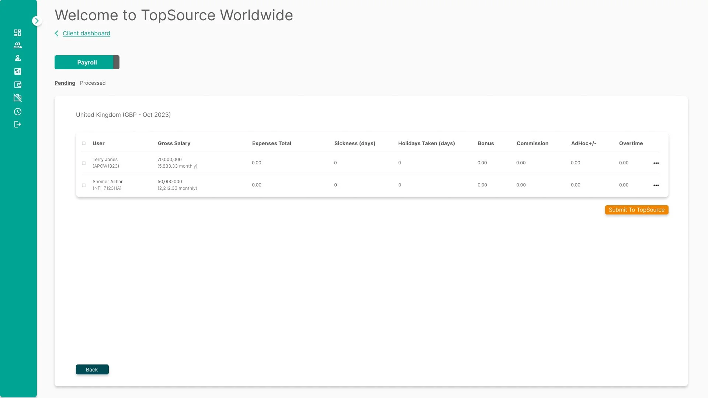Click the Bonus column header
Image resolution: width=708 pixels, height=398 pixels.
point(486,143)
